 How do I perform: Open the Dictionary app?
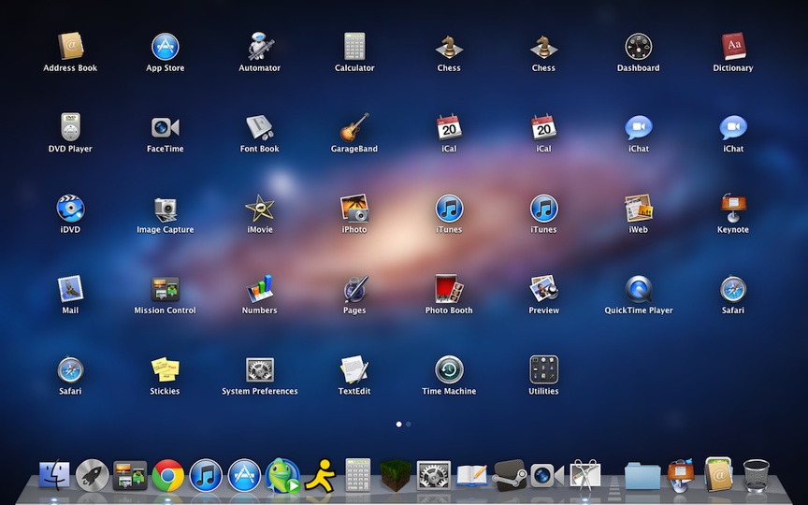coord(733,47)
